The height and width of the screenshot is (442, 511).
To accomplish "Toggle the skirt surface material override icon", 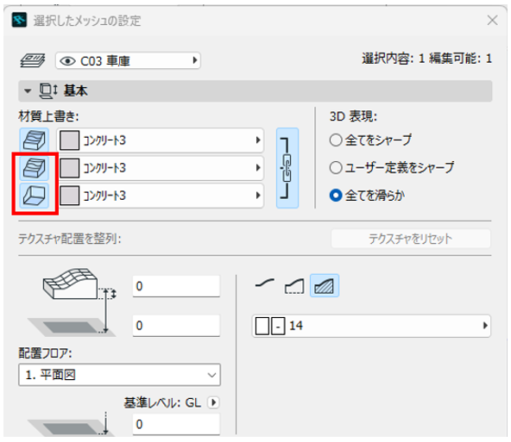I will click(35, 168).
